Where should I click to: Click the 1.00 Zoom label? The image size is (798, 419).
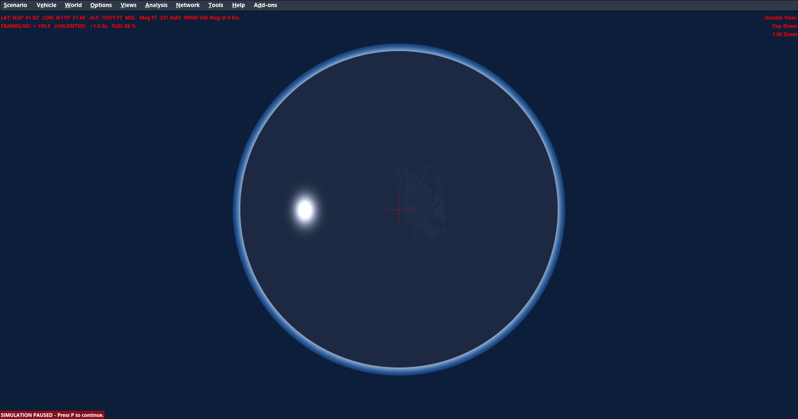click(784, 35)
